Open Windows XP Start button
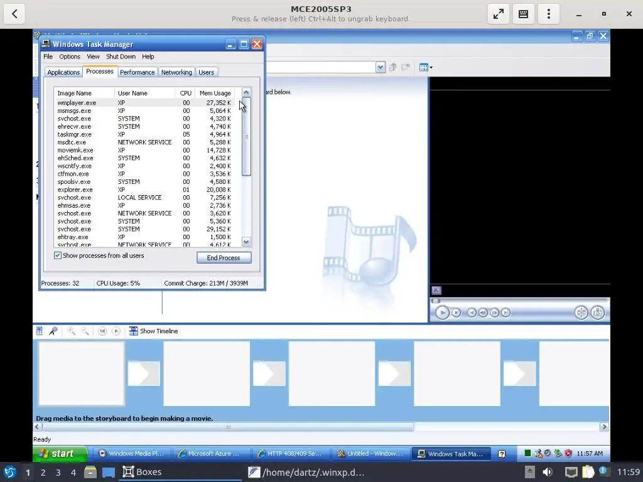Screen dimensions: 643x482 (x=60, y=453)
